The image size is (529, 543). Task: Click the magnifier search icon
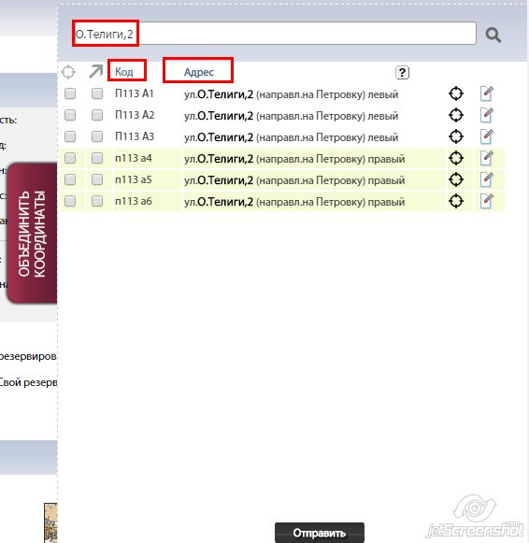click(x=493, y=35)
